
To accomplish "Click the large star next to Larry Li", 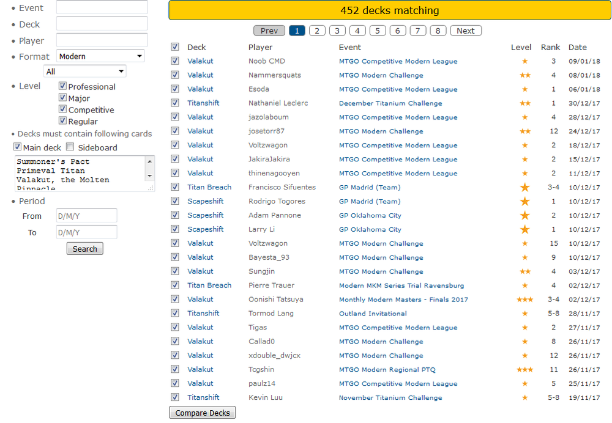I will pyautogui.click(x=524, y=230).
